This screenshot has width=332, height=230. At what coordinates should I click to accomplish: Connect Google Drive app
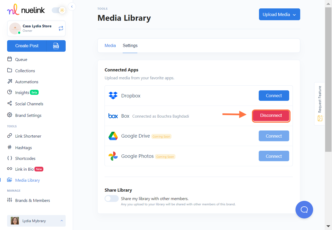coord(274,136)
